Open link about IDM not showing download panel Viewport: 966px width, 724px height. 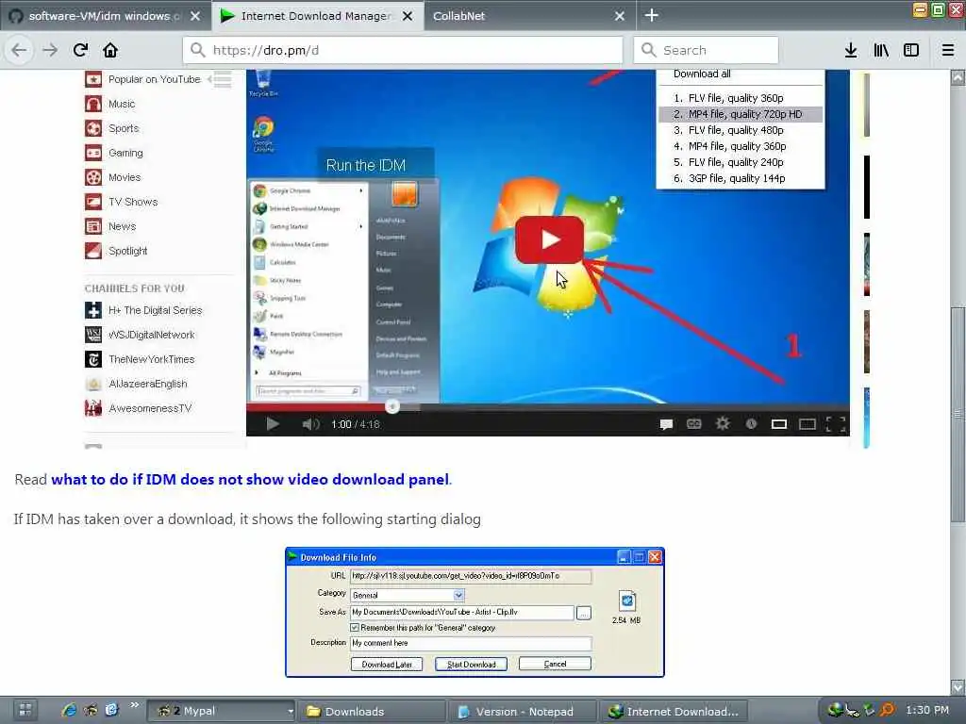pos(250,479)
